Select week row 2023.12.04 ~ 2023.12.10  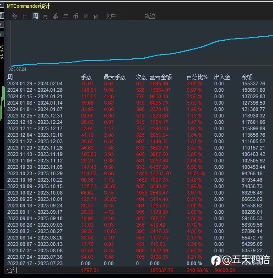coord(136,135)
